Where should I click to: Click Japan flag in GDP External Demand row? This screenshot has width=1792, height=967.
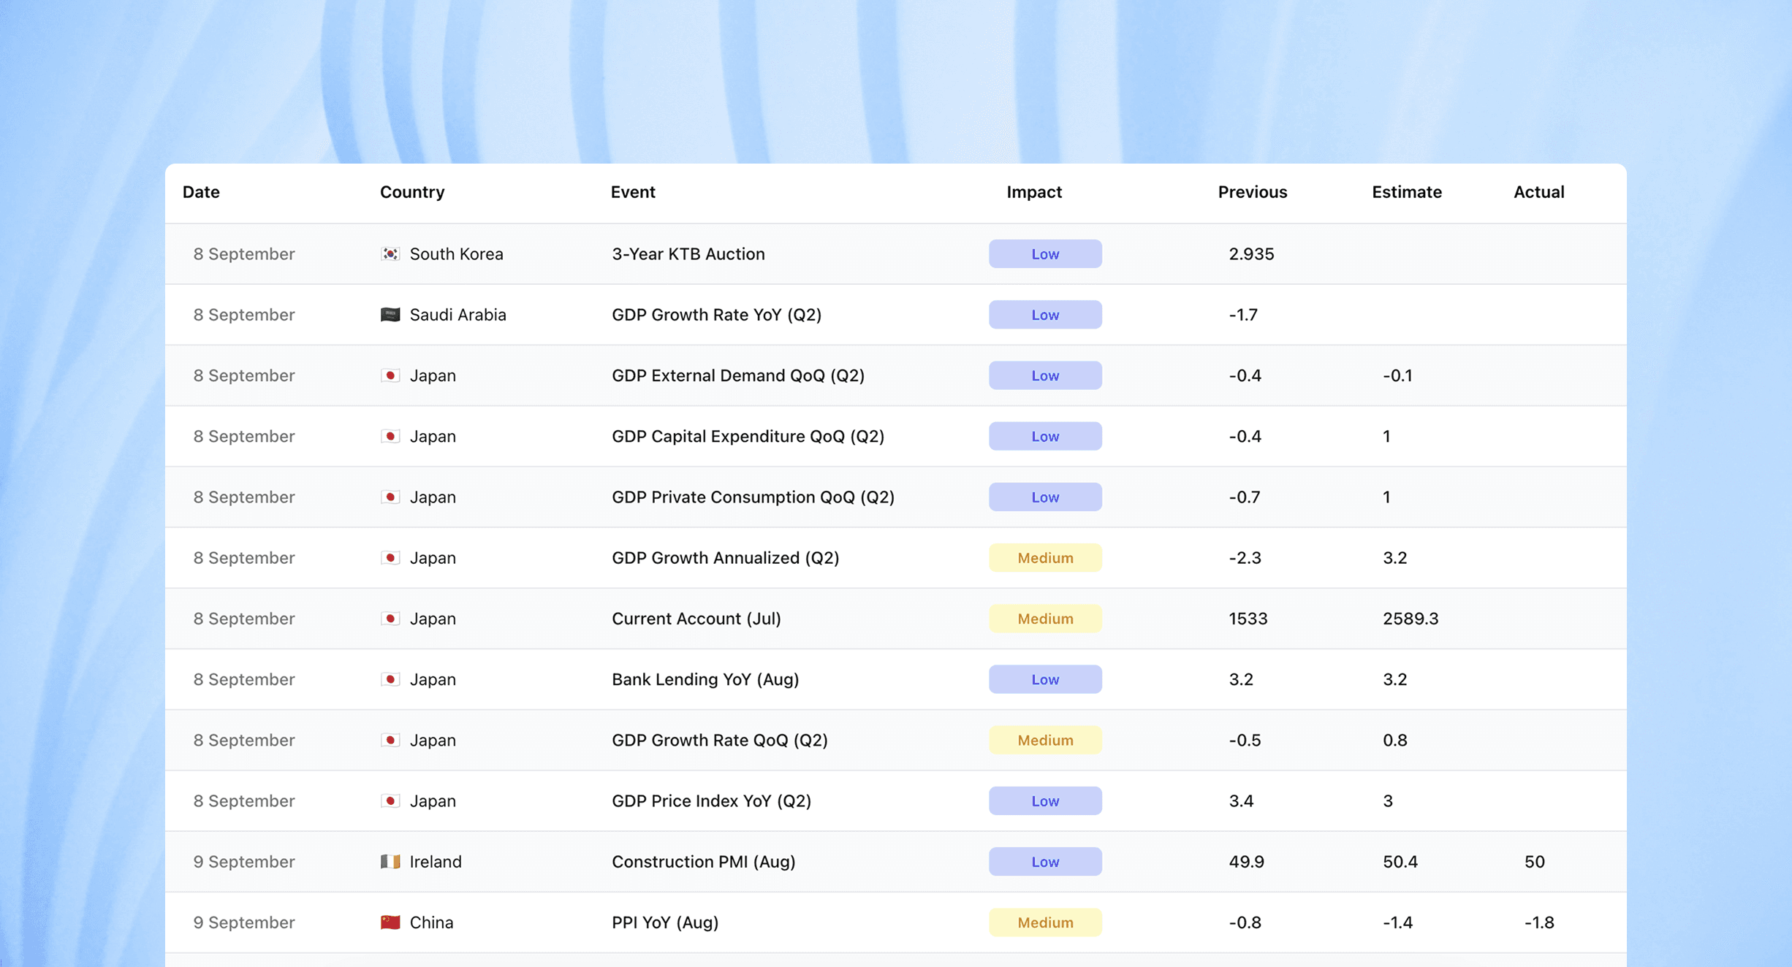pos(390,375)
